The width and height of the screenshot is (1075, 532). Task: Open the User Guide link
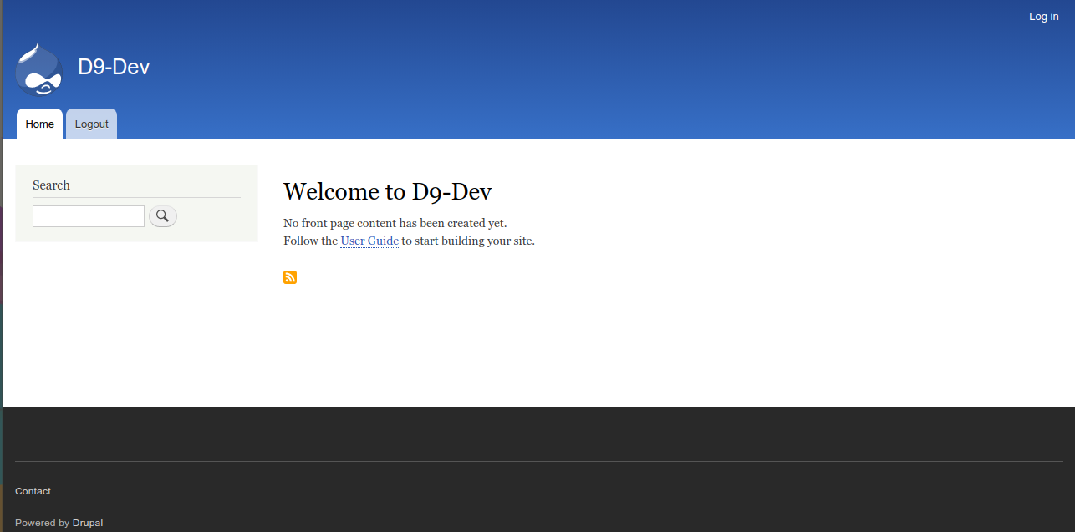tap(369, 241)
